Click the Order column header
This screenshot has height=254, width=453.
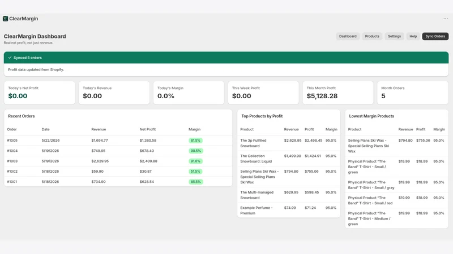point(12,129)
